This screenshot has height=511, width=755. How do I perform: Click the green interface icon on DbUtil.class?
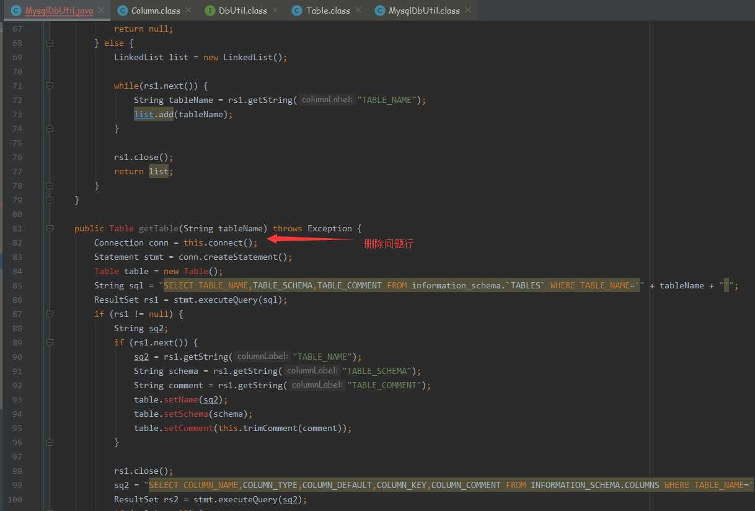pos(210,10)
